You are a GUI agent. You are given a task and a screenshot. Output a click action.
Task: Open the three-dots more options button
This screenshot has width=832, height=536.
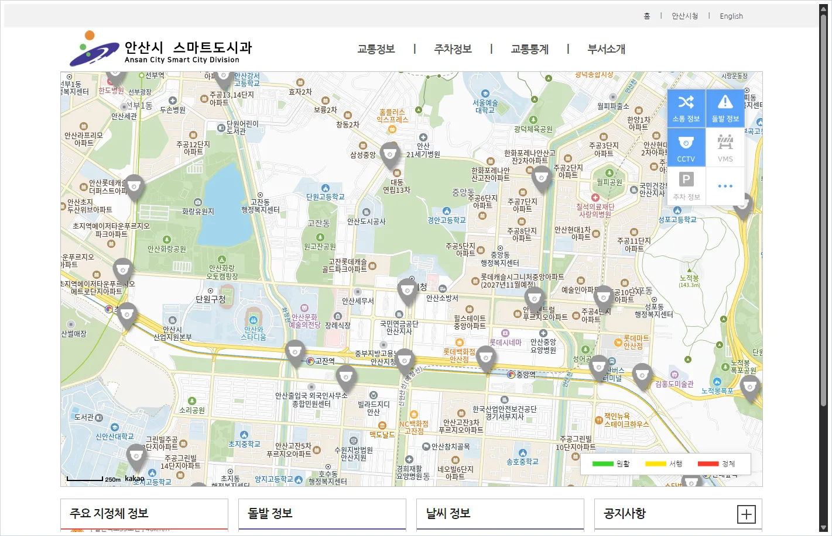725,186
